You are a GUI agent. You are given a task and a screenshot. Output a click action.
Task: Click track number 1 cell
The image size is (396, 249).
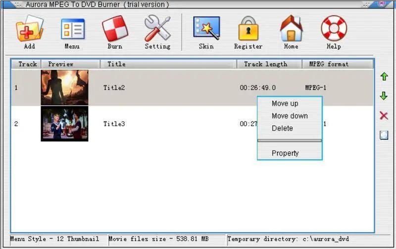(16, 88)
